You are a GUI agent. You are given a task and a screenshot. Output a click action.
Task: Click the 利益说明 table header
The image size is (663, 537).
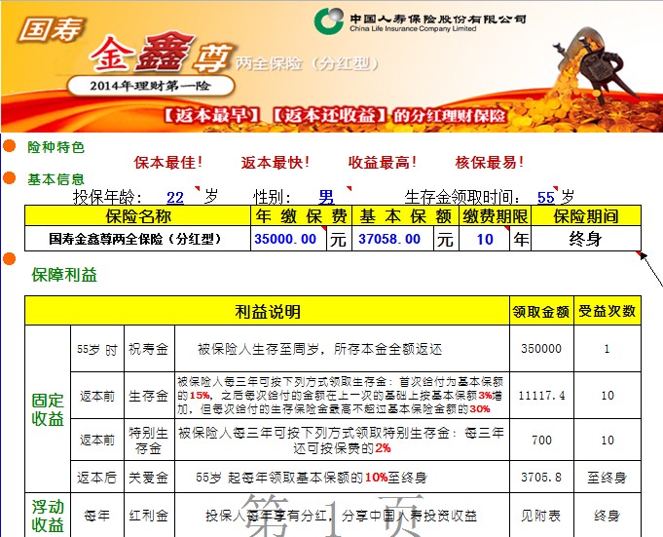[x=267, y=311]
